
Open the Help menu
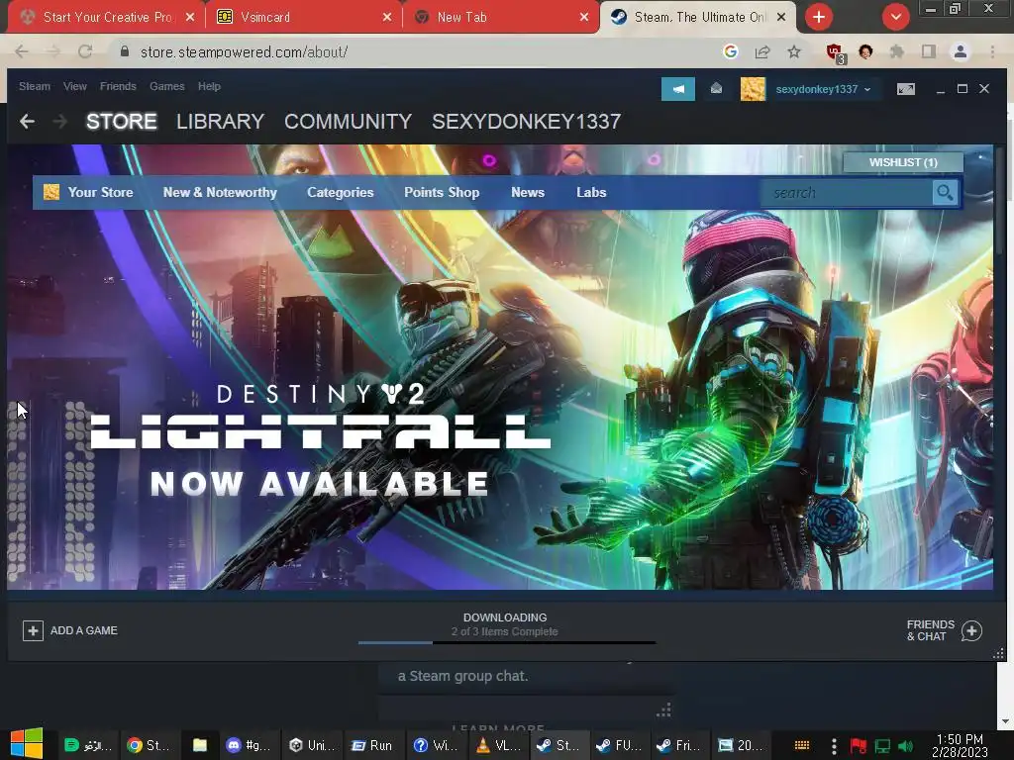pyautogui.click(x=209, y=86)
